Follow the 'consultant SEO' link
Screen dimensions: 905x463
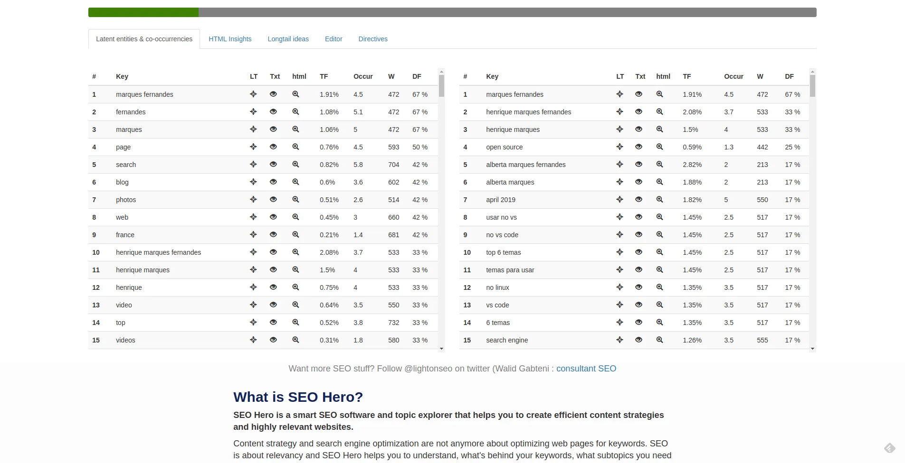click(586, 369)
